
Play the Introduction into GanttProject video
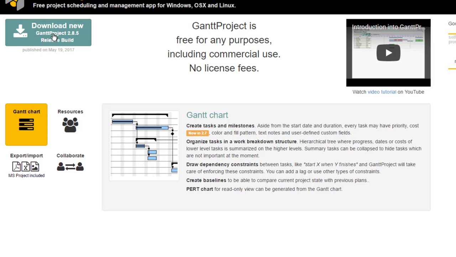388,53
